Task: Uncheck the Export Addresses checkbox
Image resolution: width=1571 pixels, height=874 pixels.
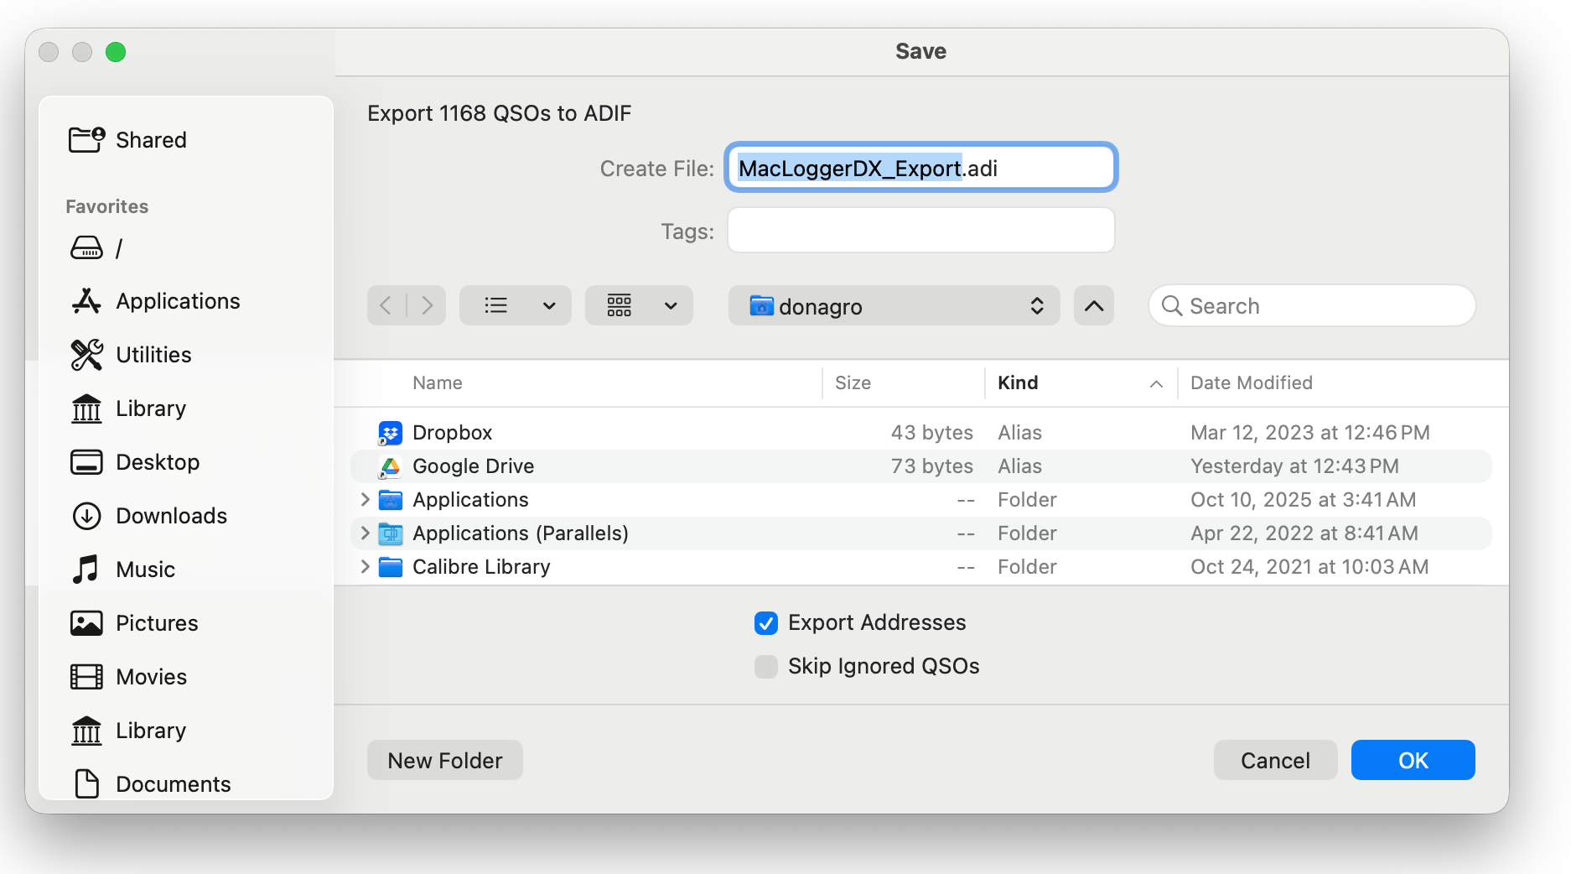Action: pyautogui.click(x=765, y=623)
